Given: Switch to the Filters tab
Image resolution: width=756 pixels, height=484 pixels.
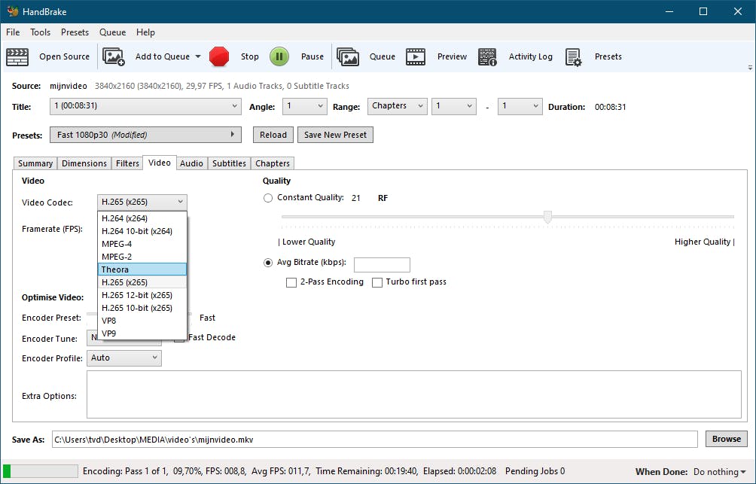Looking at the screenshot, I should pyautogui.click(x=127, y=163).
